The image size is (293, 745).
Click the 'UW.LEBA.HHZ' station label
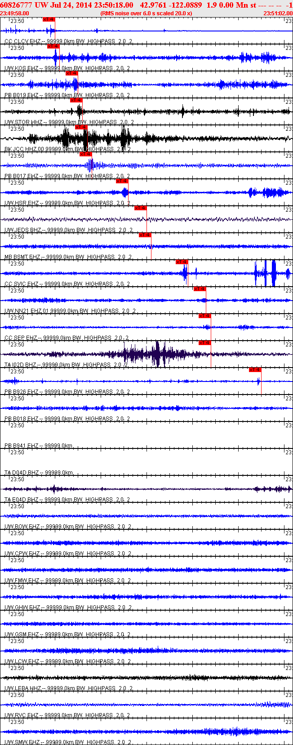[x=23, y=688]
